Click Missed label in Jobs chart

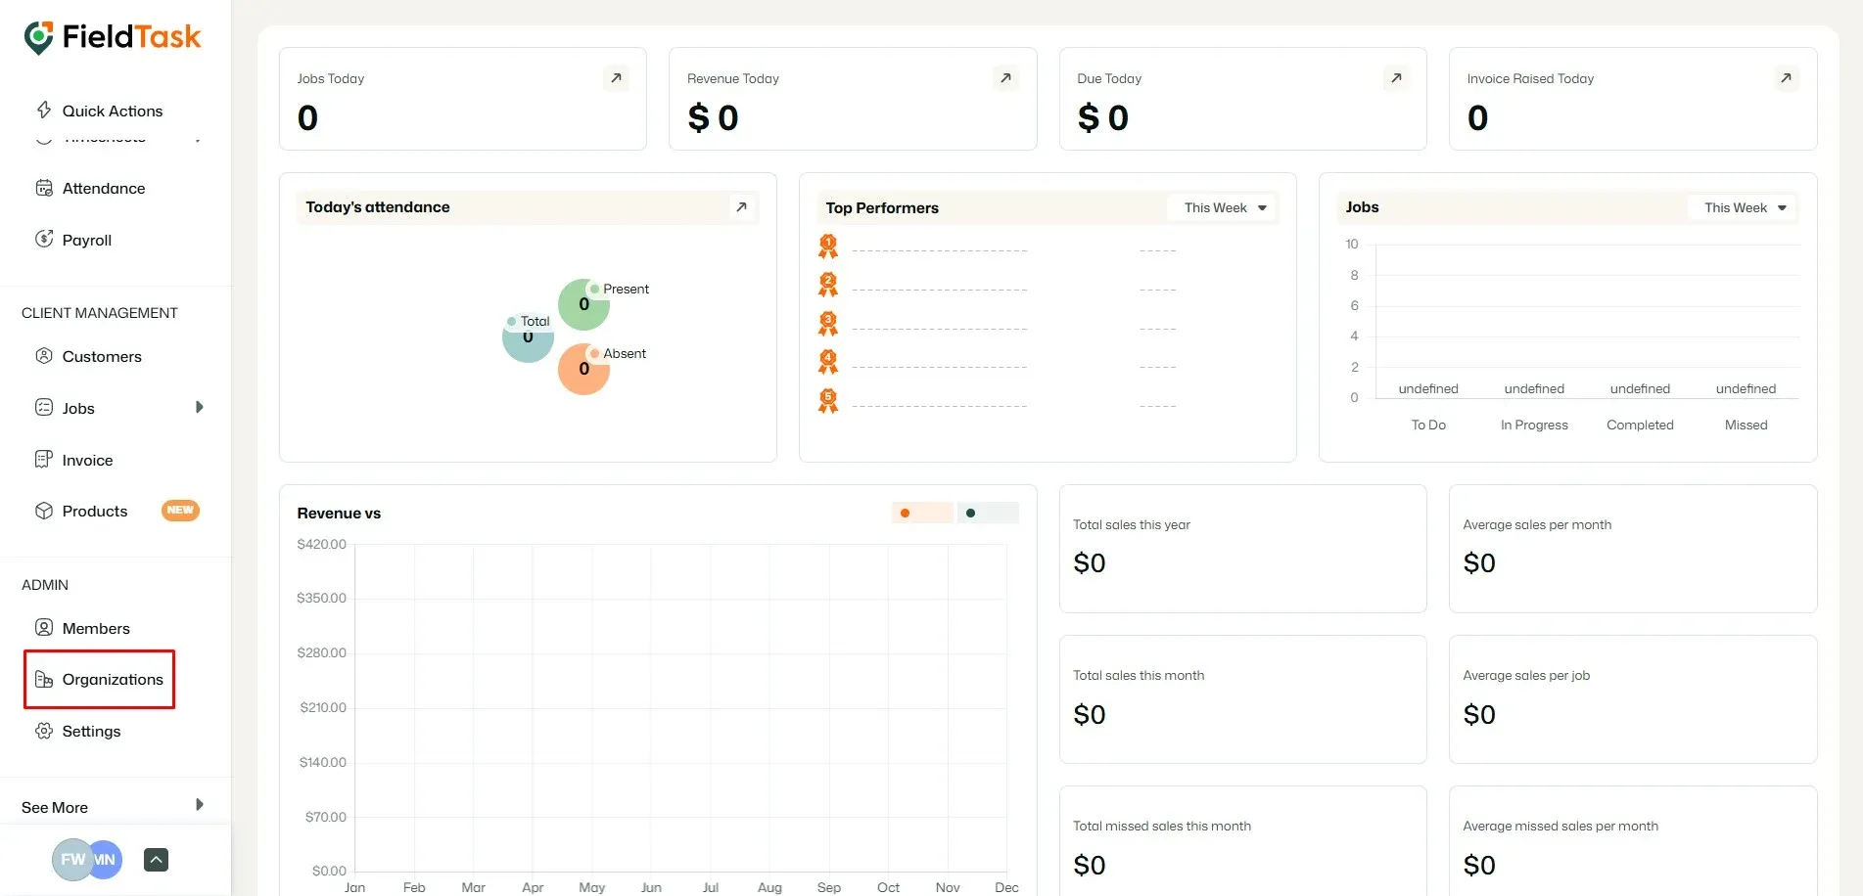[1746, 425]
